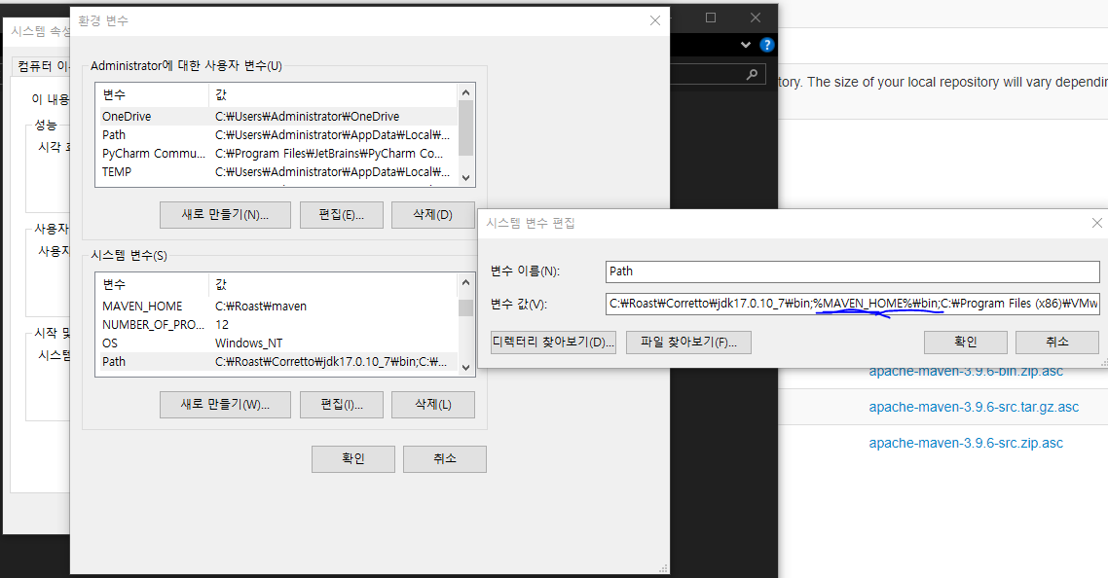Click 값 column header in system variables
Viewport: 1108px width, 578px height.
(x=333, y=285)
